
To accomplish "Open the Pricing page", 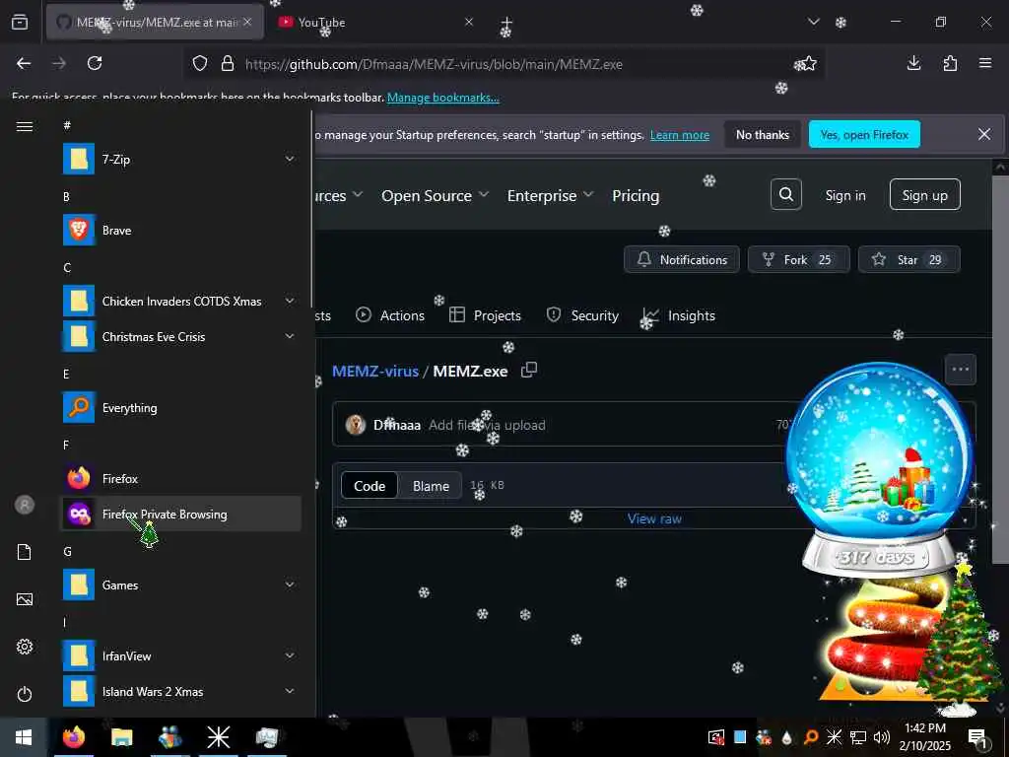I will pos(636,196).
